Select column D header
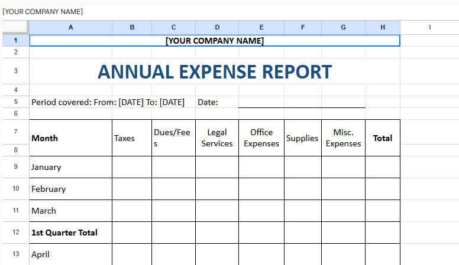This screenshot has height=265, width=459. [217, 27]
